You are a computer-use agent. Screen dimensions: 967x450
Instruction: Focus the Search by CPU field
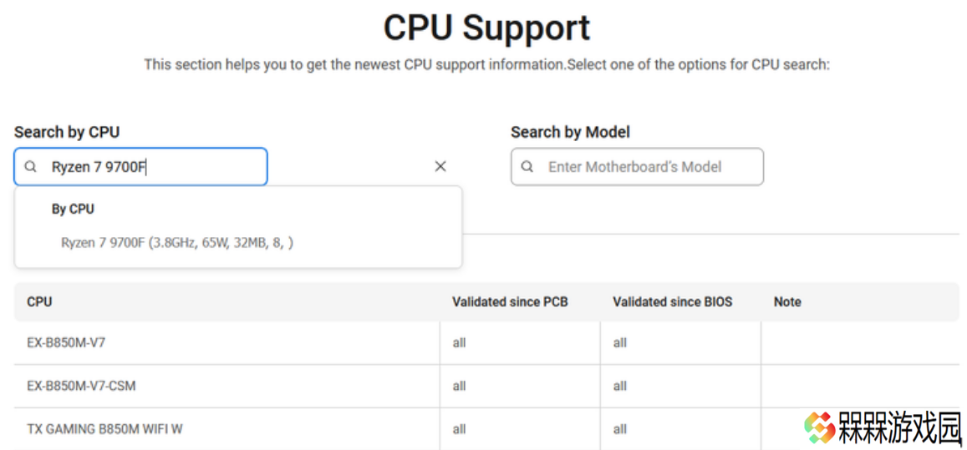140,166
